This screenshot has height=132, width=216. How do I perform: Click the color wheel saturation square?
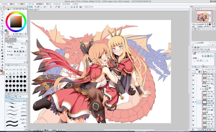point(16,22)
